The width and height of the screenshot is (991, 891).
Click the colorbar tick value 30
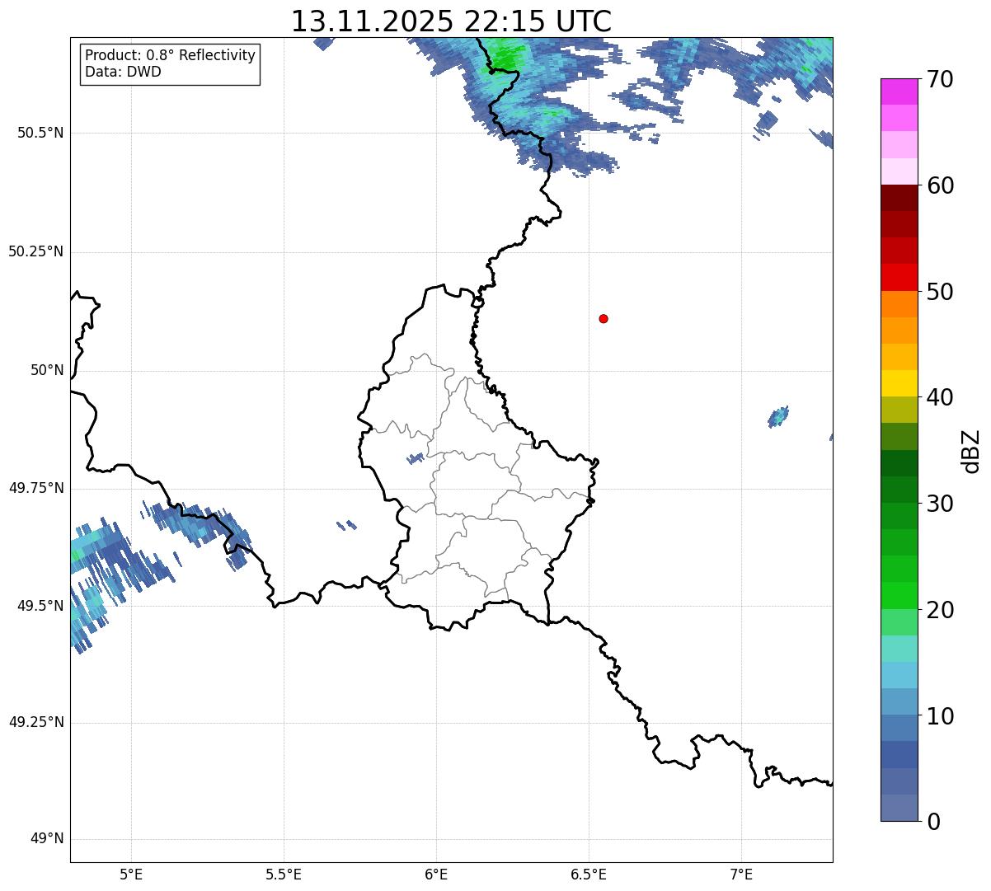940,504
